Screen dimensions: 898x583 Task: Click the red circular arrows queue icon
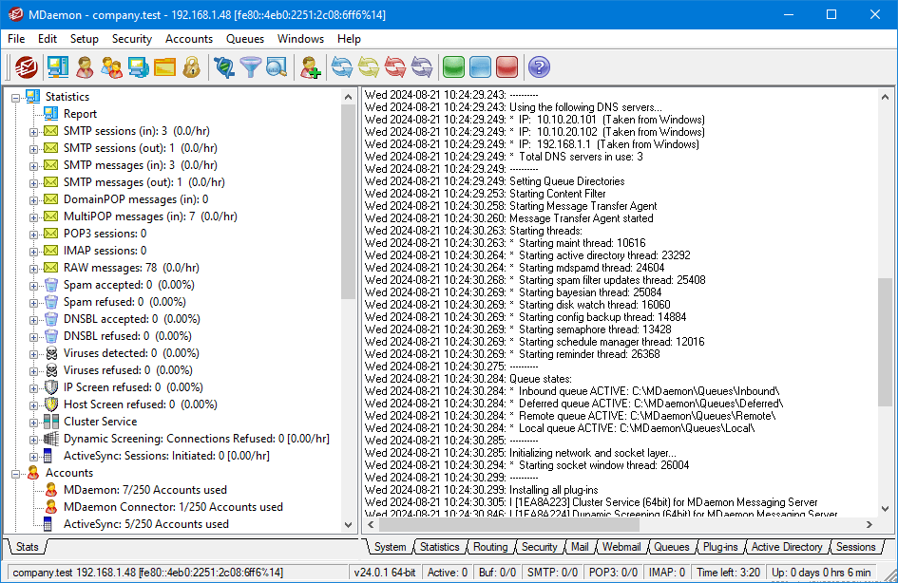pos(395,66)
